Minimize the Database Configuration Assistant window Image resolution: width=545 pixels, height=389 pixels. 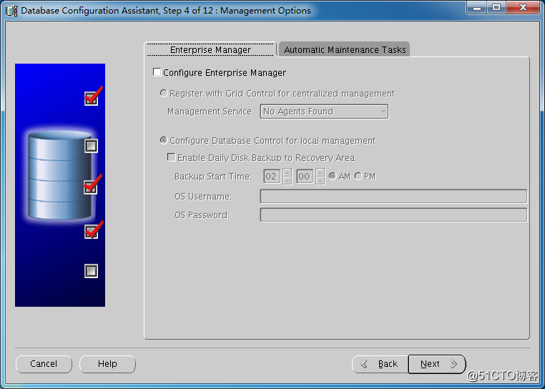coord(477,7)
